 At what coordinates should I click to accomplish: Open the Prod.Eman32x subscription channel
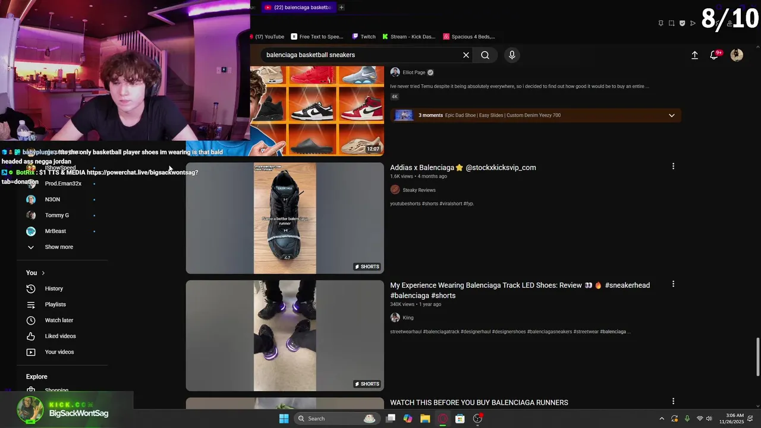click(x=63, y=184)
